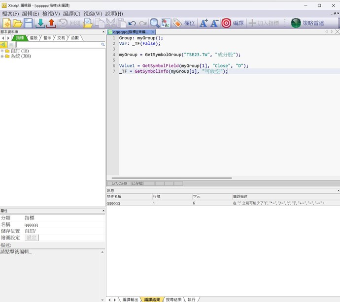Increase font size with the A+ icon
Image resolution: width=340 pixels, height=302 pixels.
click(204, 23)
